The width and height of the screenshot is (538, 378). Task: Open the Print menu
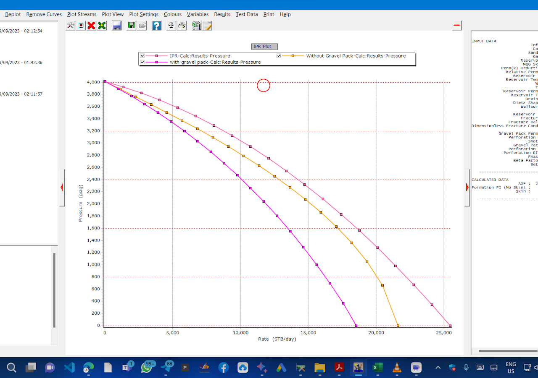coord(269,14)
